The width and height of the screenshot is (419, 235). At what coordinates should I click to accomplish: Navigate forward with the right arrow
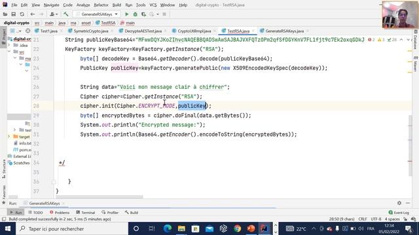click(x=41, y=14)
